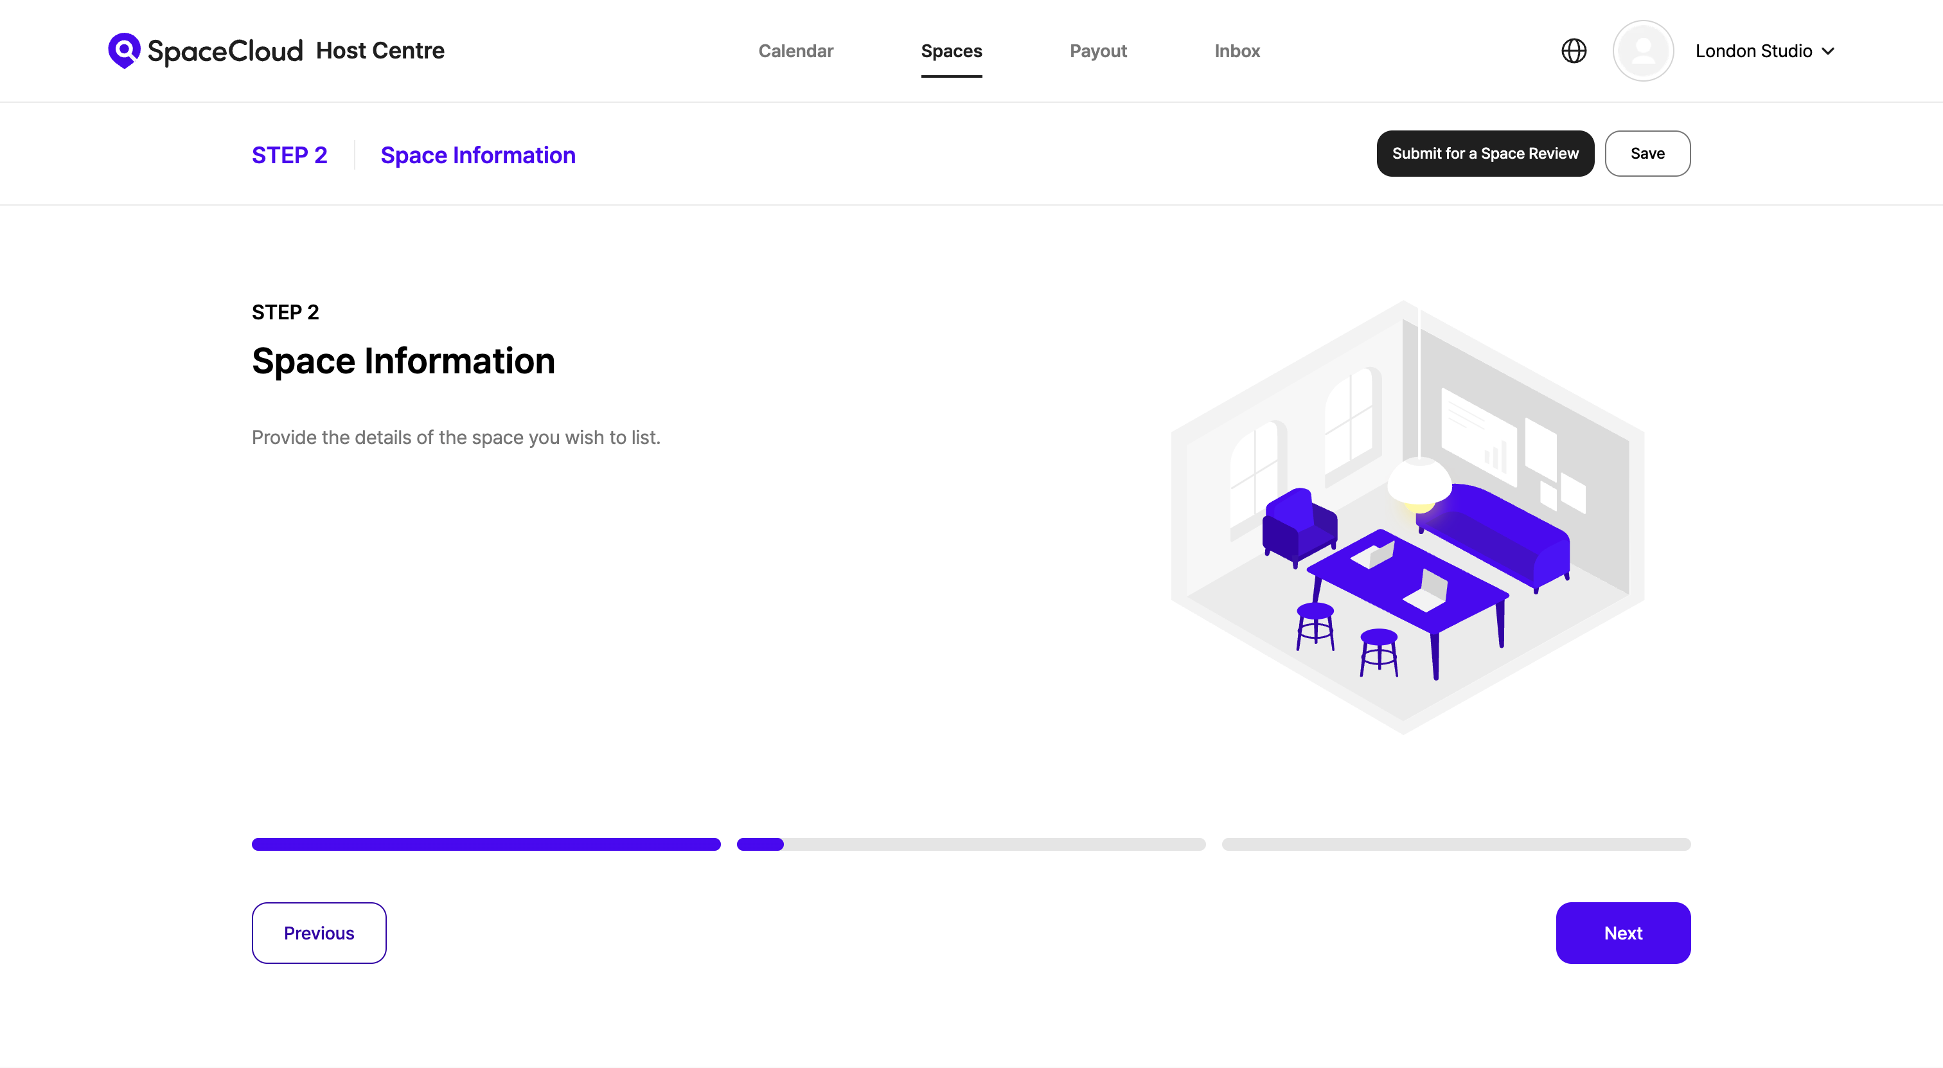This screenshot has width=1943, height=1068.
Task: Go back with the Previous button
Action: pos(318,933)
